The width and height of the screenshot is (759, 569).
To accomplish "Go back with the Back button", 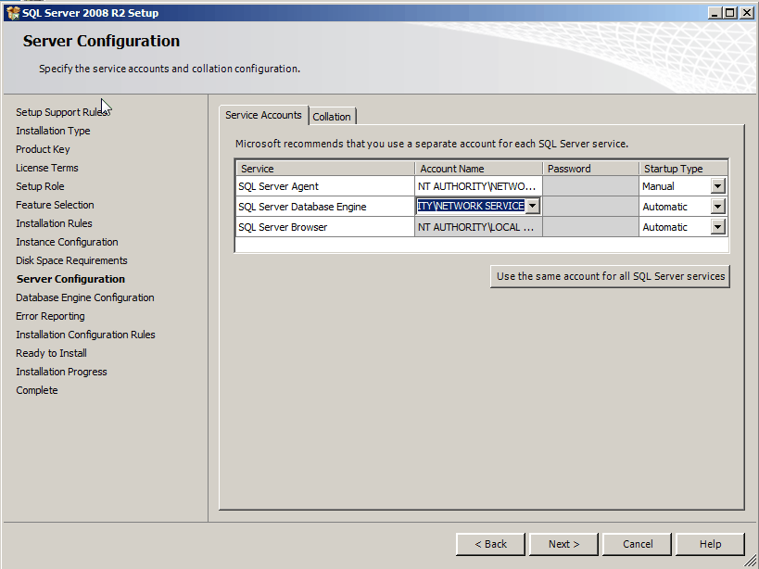I will [490, 544].
